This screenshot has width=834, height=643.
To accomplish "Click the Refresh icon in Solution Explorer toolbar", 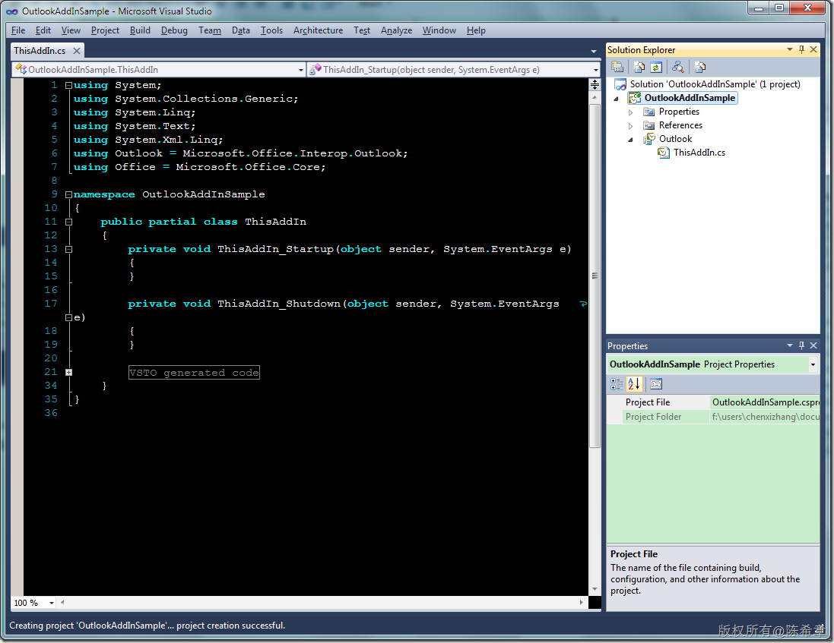I will [x=656, y=67].
